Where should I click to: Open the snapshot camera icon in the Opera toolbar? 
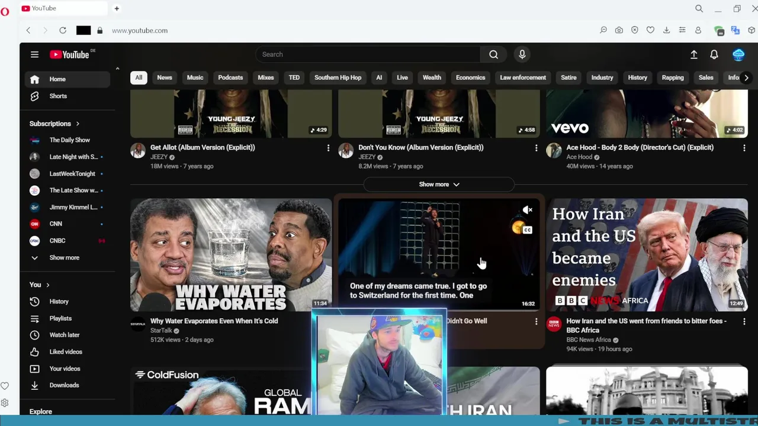click(x=619, y=30)
